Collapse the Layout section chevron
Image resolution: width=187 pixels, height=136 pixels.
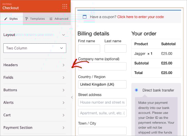tap(64, 35)
